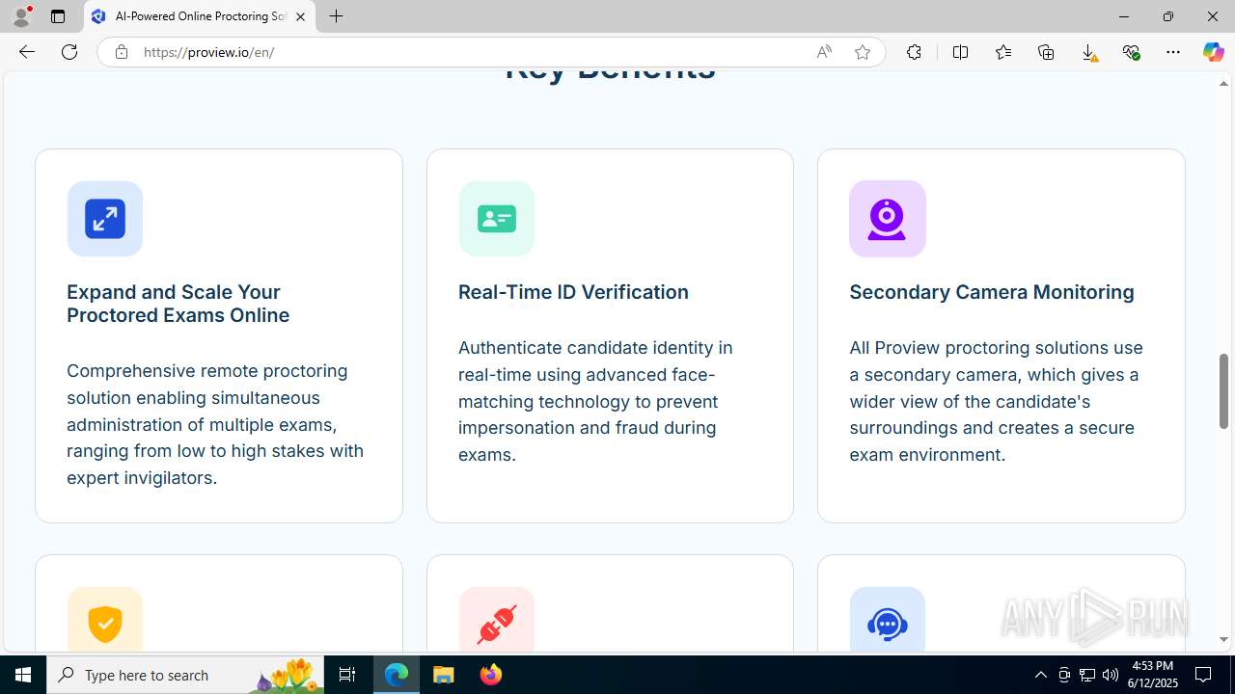The width and height of the screenshot is (1235, 694).
Task: Click the taskbar search box
Action: click(186, 675)
